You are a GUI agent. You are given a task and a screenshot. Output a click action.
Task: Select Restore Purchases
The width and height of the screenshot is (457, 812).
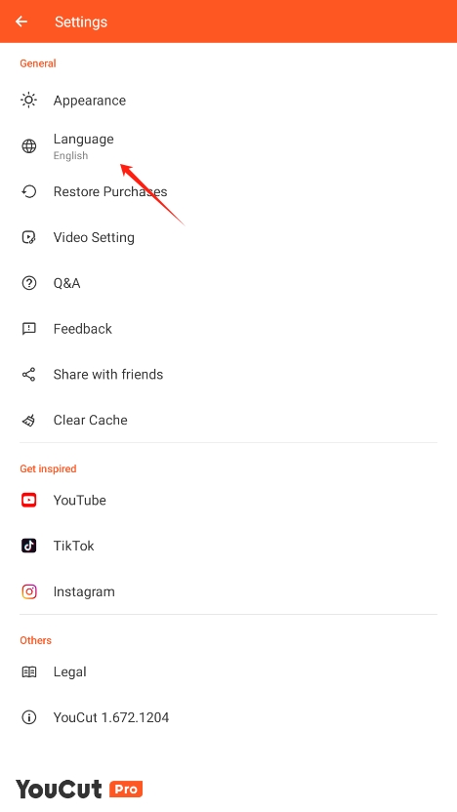pos(228,191)
